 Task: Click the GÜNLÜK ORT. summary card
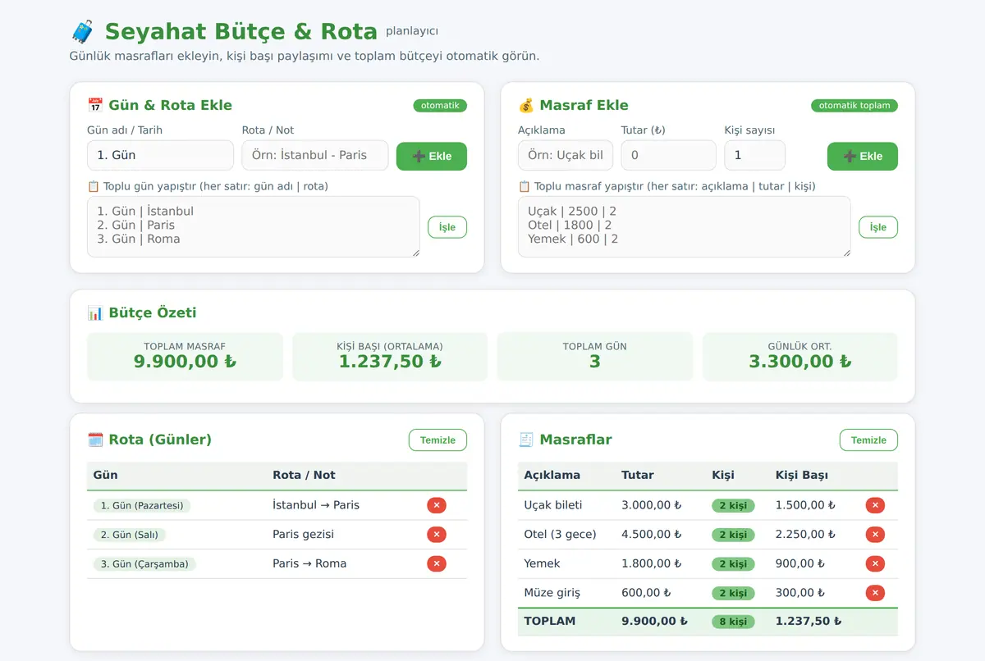800,357
